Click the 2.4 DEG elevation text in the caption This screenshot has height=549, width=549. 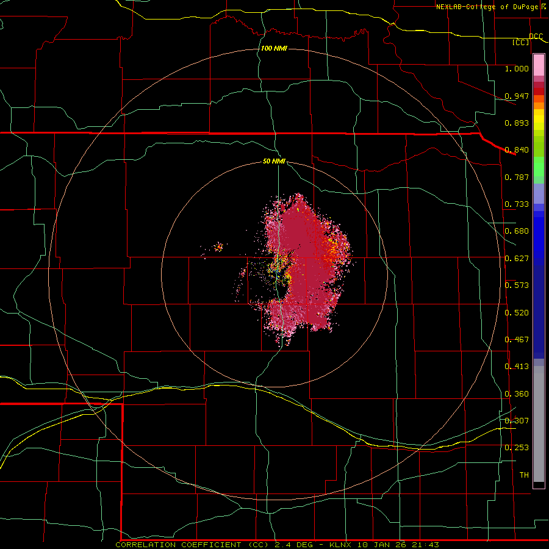293,545
